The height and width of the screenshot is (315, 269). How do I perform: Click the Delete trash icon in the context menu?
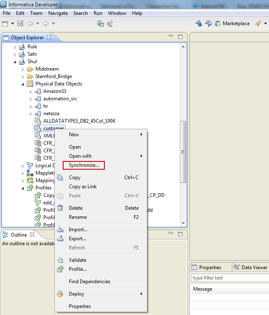click(60, 208)
